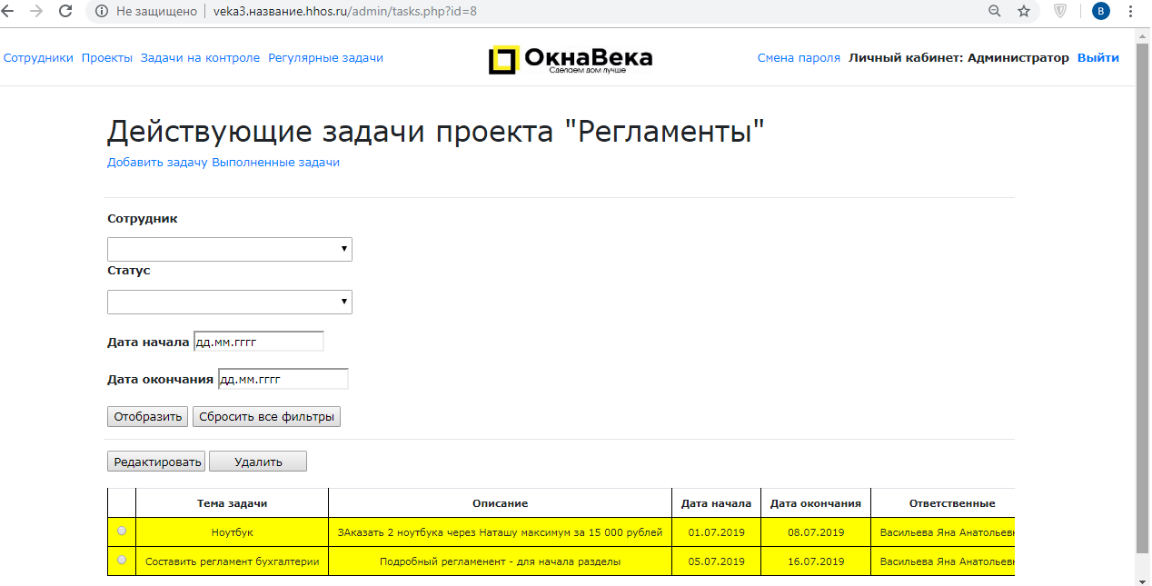This screenshot has width=1152, height=586.
Task: Select the radio button for Ноутбук task
Action: [x=122, y=531]
